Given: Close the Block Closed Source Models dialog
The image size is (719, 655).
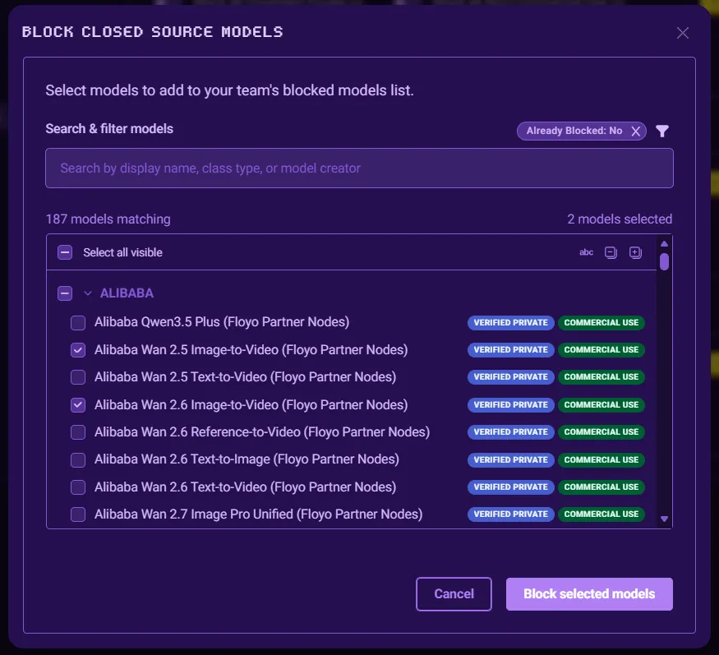Looking at the screenshot, I should tap(682, 33).
